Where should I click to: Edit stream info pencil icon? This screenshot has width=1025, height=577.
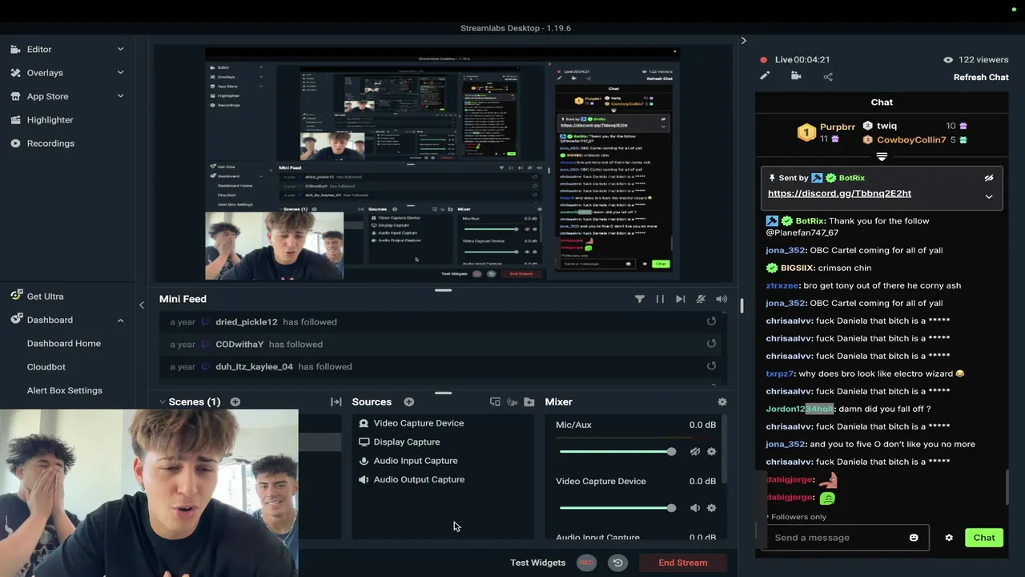point(765,76)
